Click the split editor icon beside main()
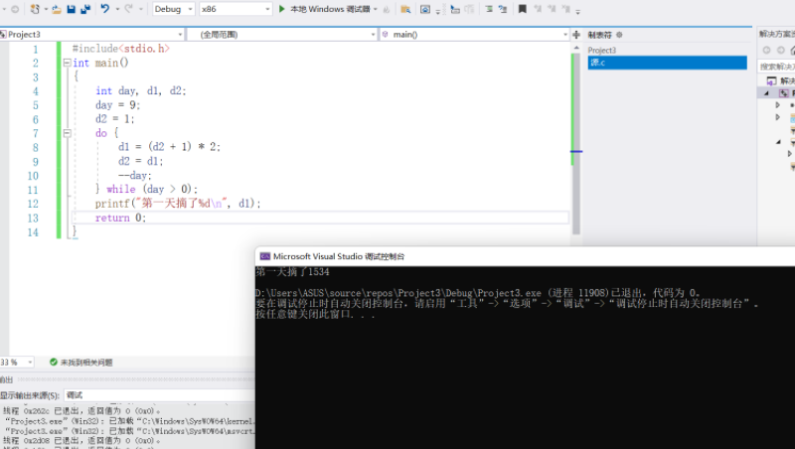The image size is (795, 449). point(576,35)
